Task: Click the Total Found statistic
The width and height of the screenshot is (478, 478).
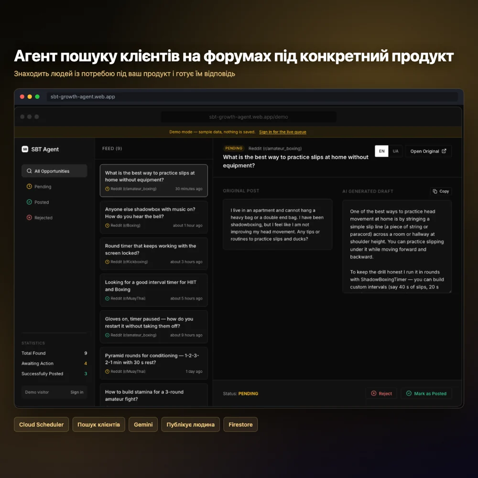Action: coord(54,353)
